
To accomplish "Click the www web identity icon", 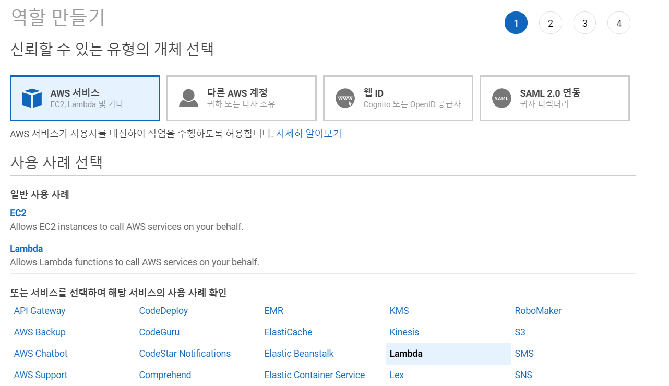I will [x=345, y=98].
